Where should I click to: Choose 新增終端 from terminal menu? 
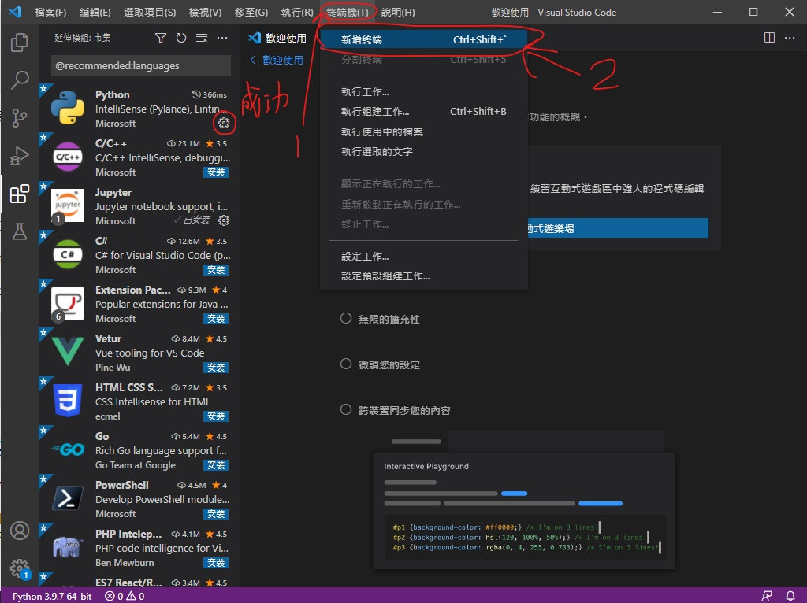pos(423,39)
